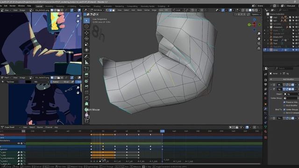Click the current frame marker on timeline
This screenshot has width=299, height=168.
tap(162, 131)
